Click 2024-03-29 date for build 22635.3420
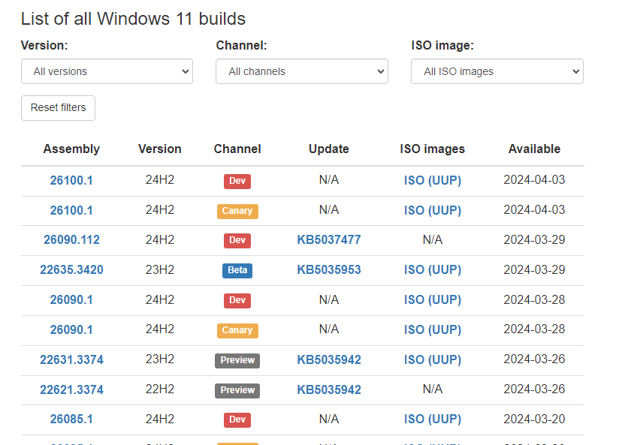The height and width of the screenshot is (445, 637). [534, 269]
